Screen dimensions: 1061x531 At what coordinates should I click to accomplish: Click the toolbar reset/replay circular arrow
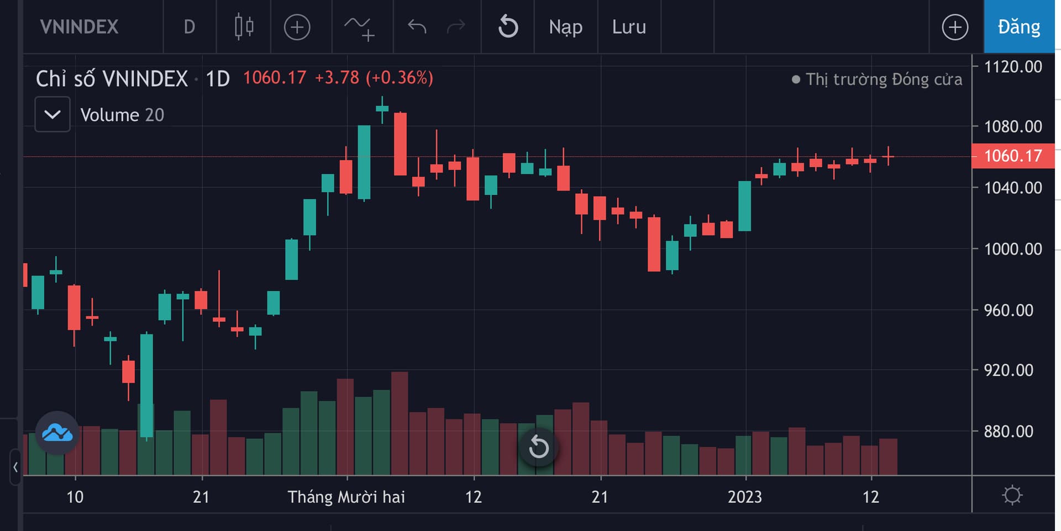click(x=508, y=27)
